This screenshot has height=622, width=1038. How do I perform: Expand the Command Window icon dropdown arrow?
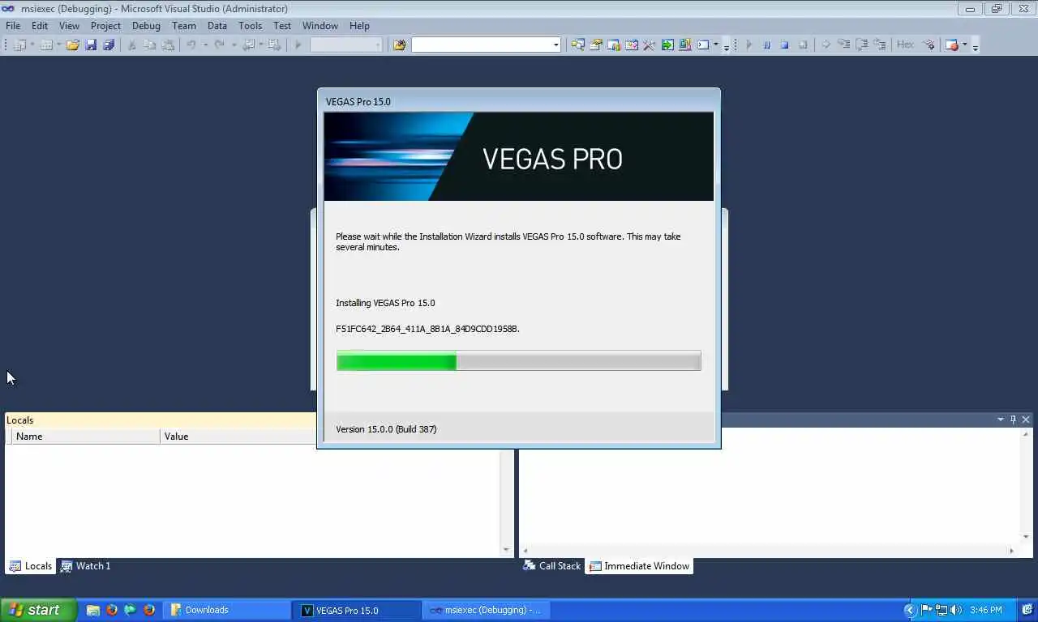click(x=716, y=45)
